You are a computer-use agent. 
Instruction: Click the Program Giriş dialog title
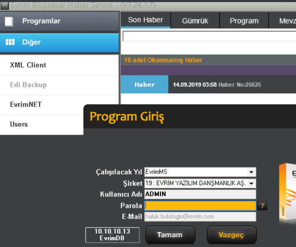click(x=127, y=117)
